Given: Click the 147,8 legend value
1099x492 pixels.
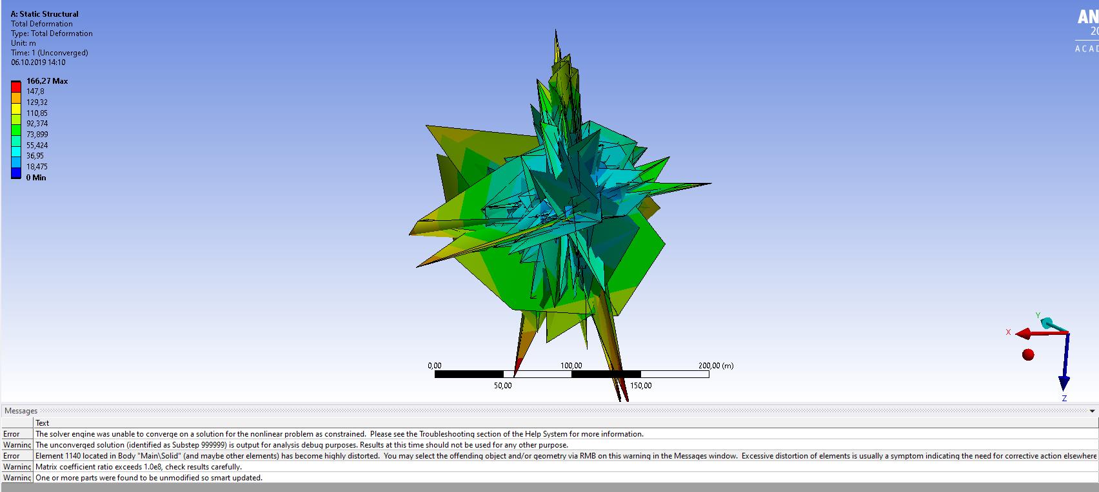Looking at the screenshot, I should 35,91.
